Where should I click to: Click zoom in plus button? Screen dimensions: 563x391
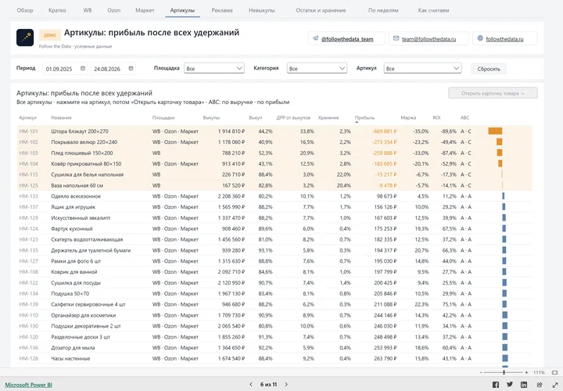pyautogui.click(x=526, y=373)
